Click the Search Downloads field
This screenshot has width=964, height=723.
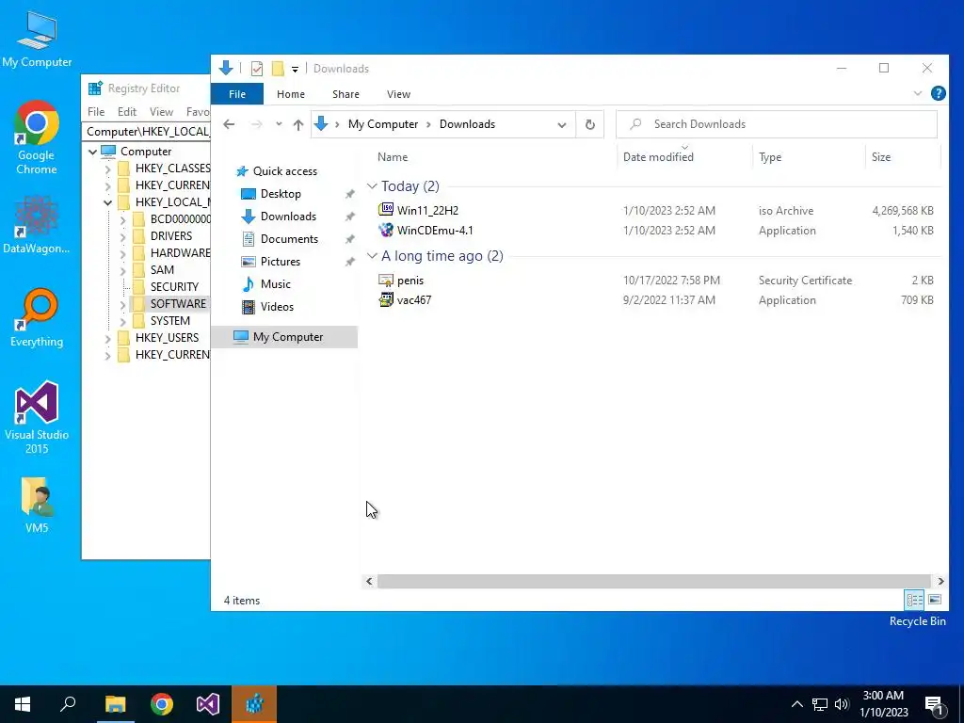click(x=777, y=124)
